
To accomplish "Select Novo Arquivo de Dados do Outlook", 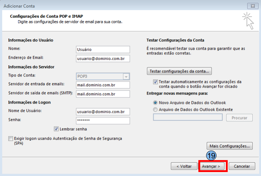I will pyautogui.click(x=155, y=102).
